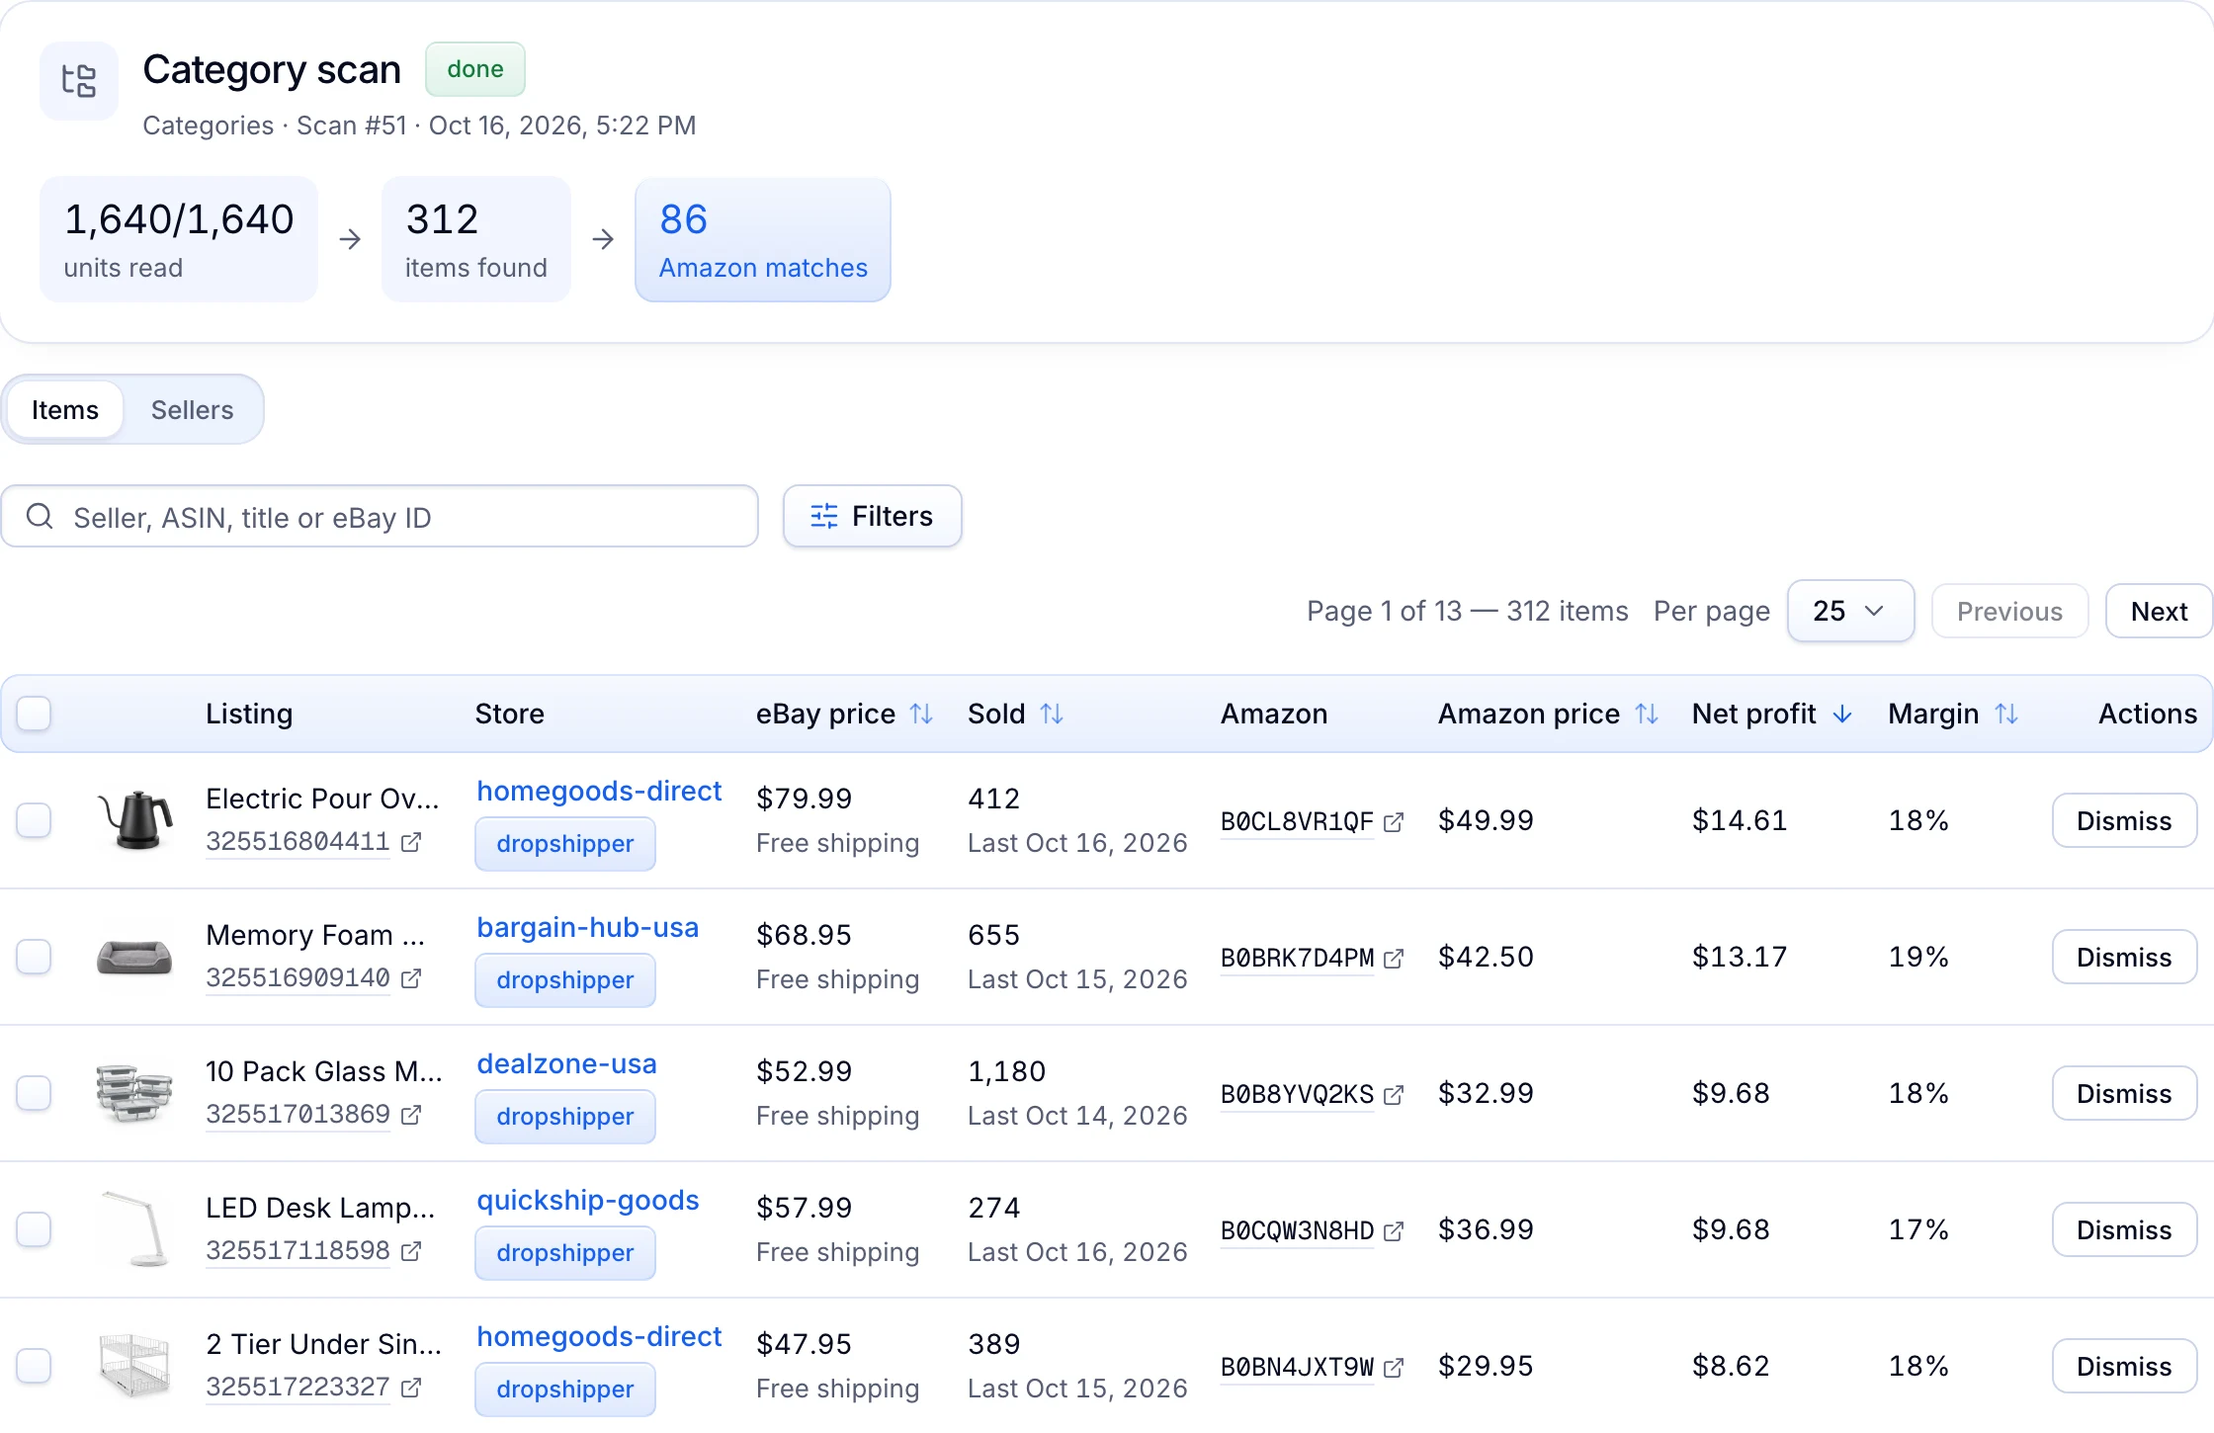
Task: Check the LED Desk Lamp row checkbox
Action: pos(34,1229)
